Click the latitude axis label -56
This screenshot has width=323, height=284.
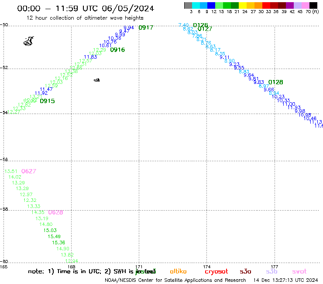4,159
